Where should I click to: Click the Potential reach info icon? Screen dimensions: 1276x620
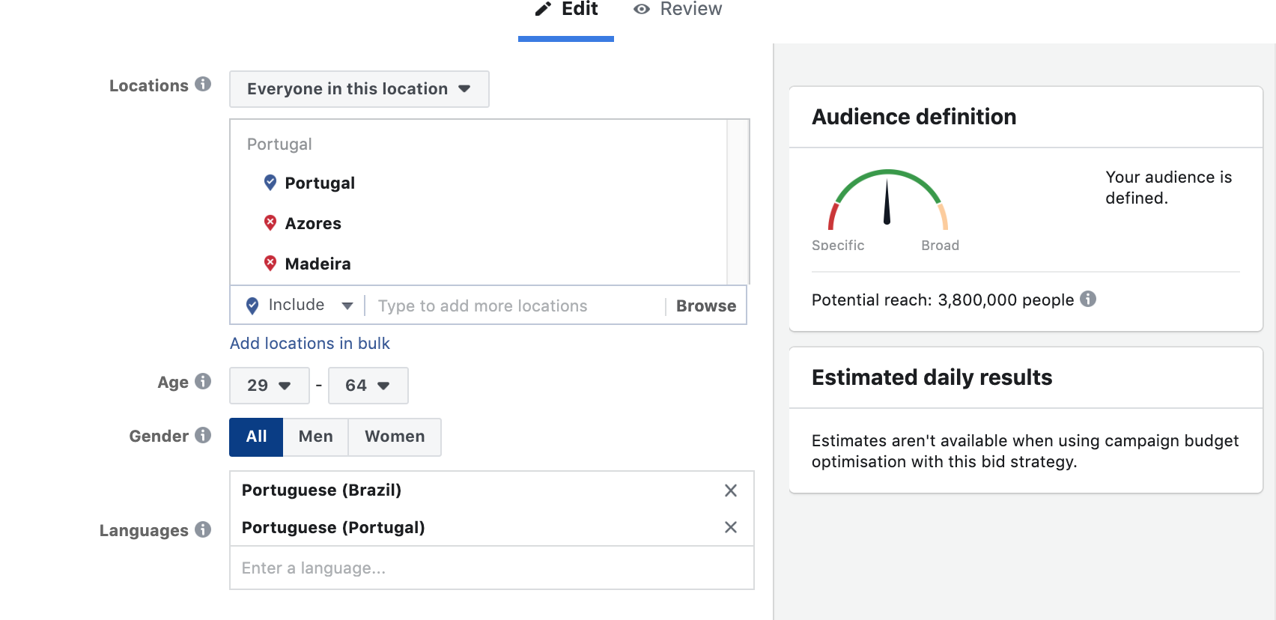[x=1088, y=300]
